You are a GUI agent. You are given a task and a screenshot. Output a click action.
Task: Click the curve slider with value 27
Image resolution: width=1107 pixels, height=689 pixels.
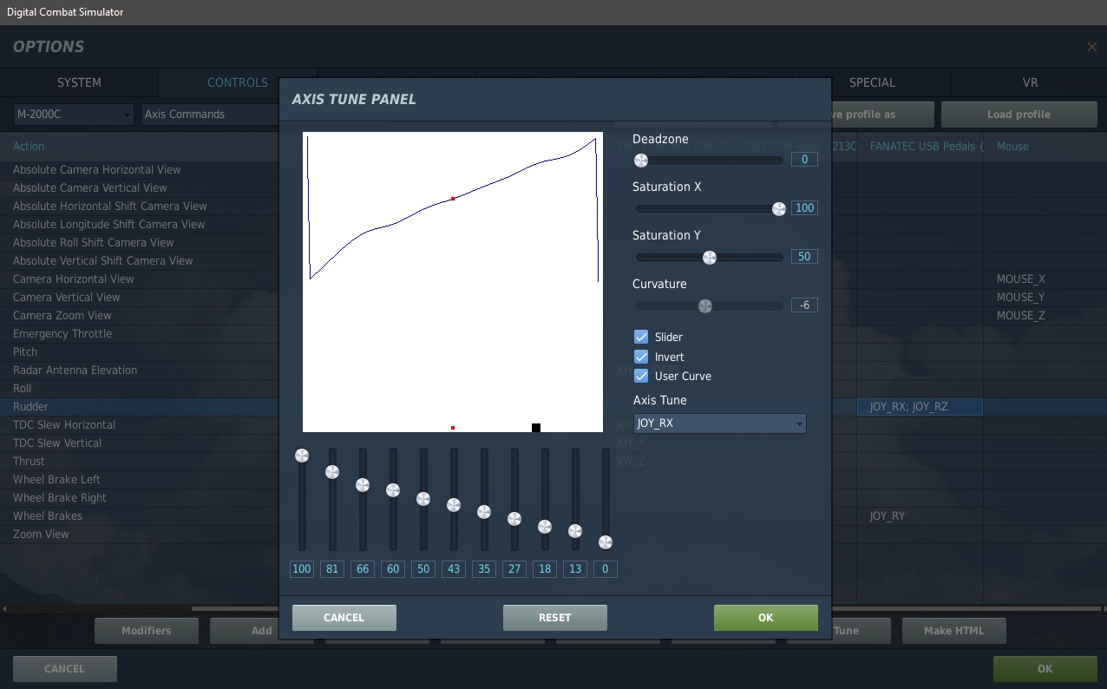(514, 519)
